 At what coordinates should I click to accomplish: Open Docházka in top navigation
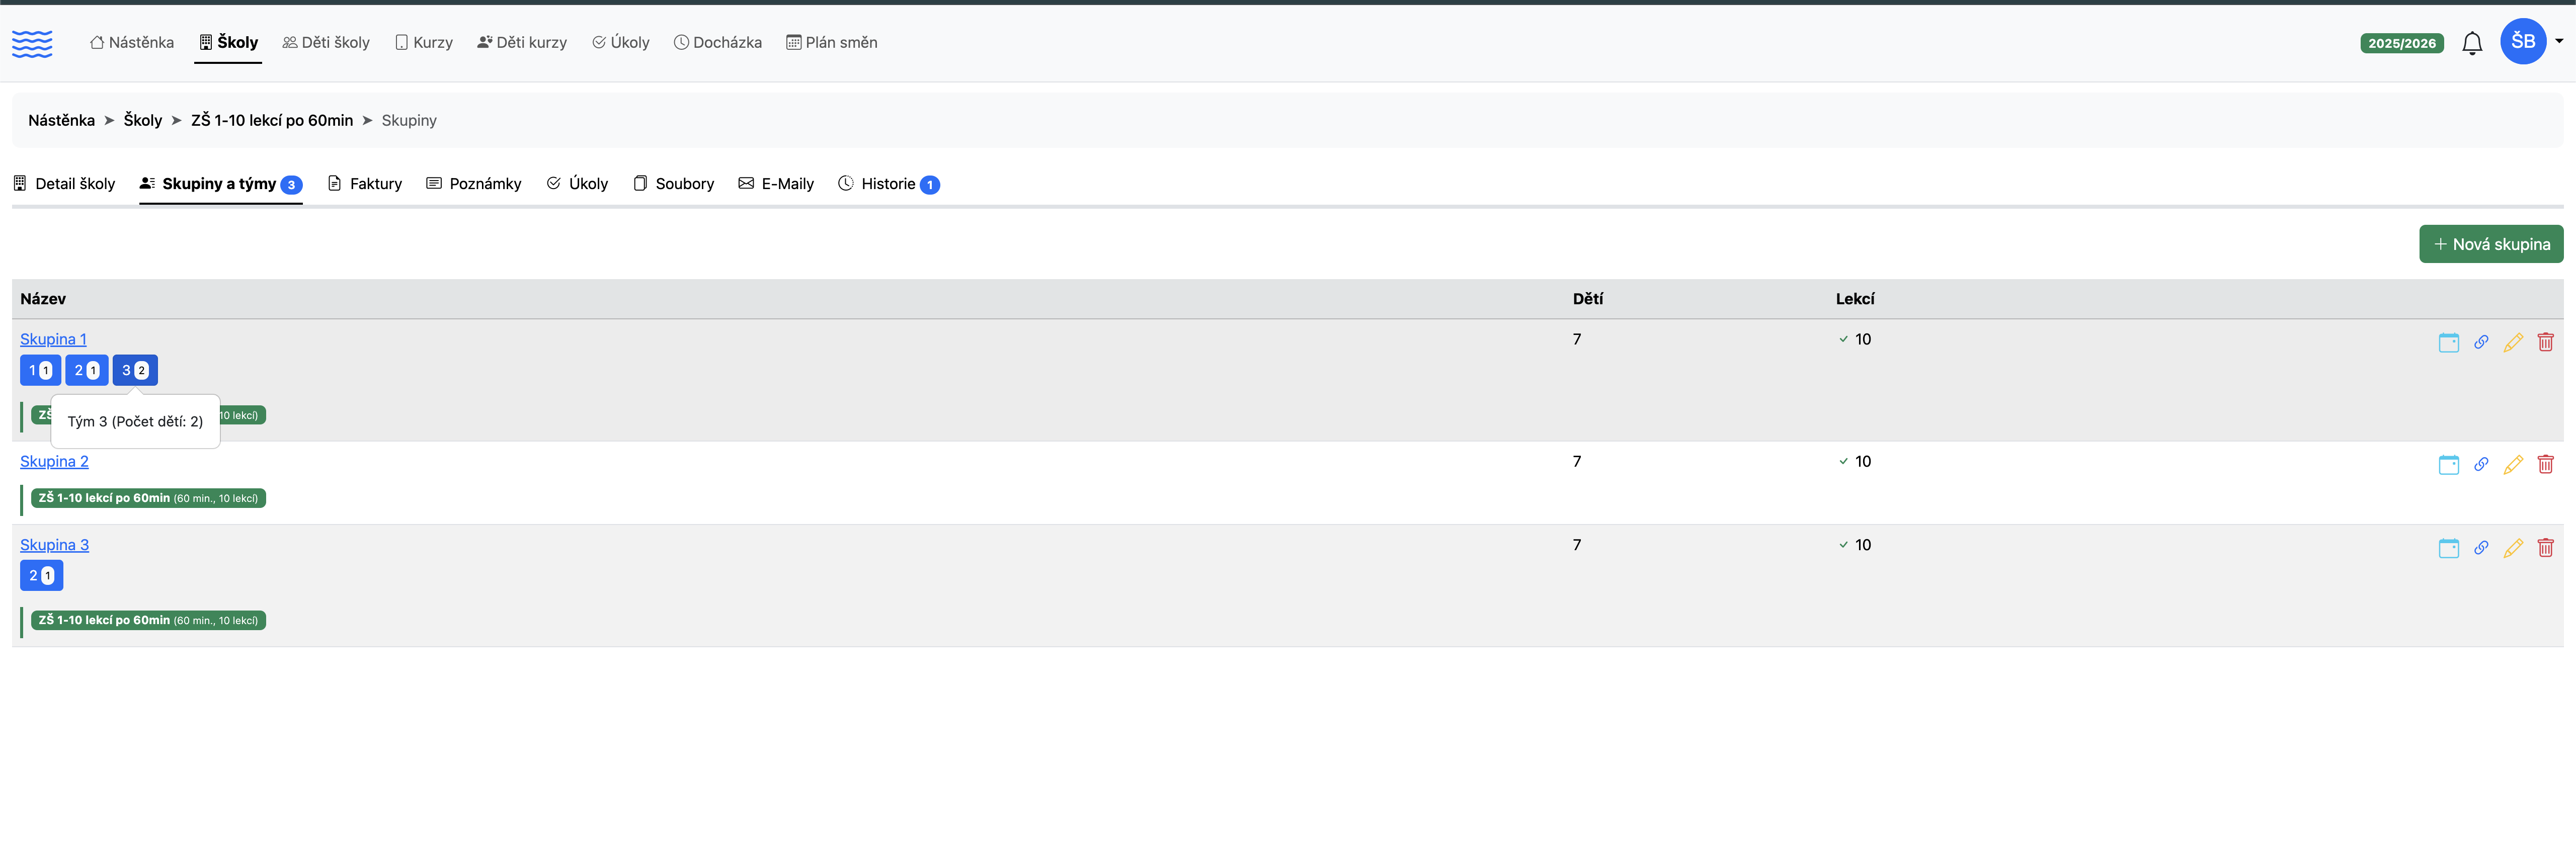[717, 42]
